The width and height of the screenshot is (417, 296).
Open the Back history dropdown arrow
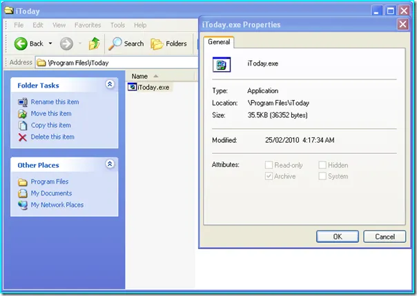[x=50, y=43]
